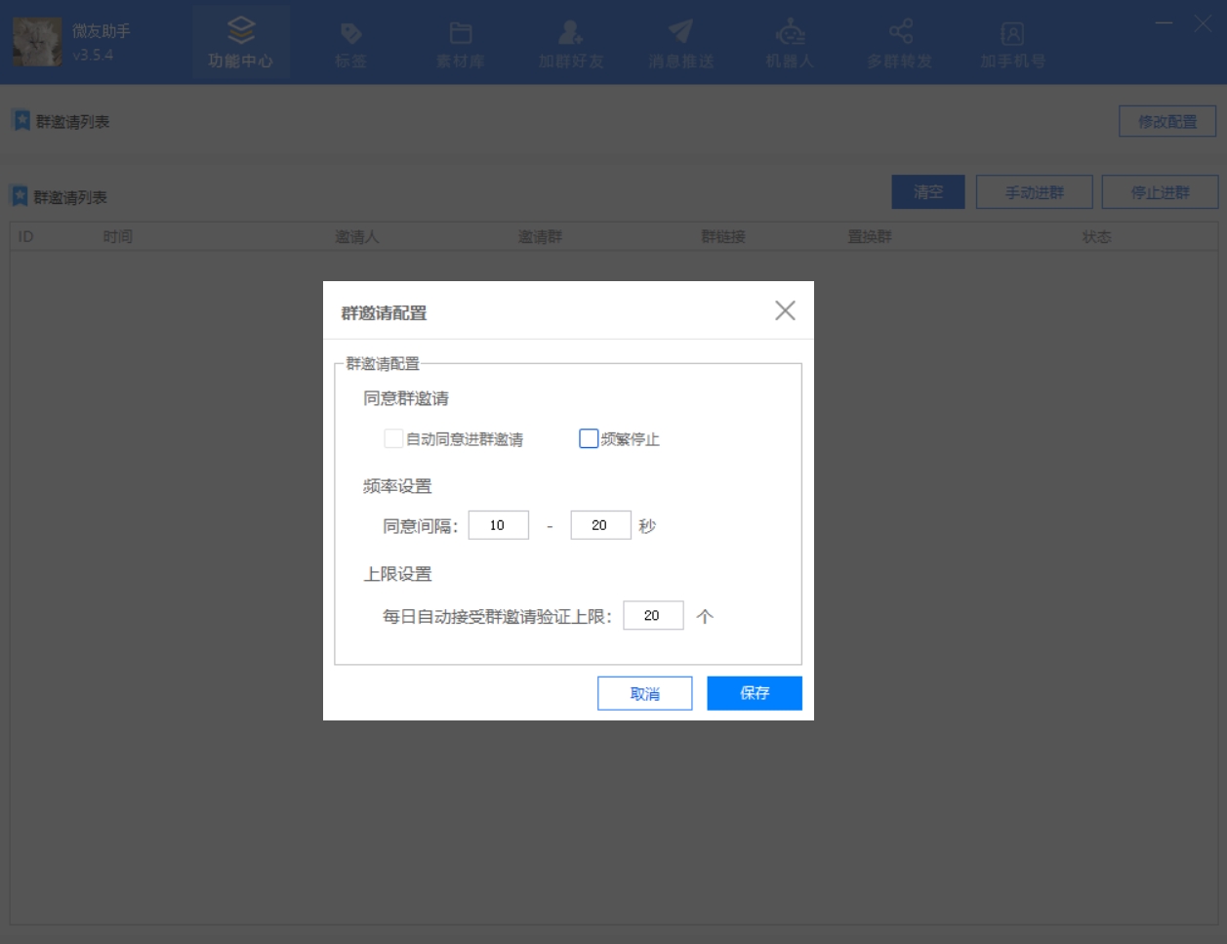Open the 消息推送 tab
The height and width of the screenshot is (944, 1227).
point(681,43)
